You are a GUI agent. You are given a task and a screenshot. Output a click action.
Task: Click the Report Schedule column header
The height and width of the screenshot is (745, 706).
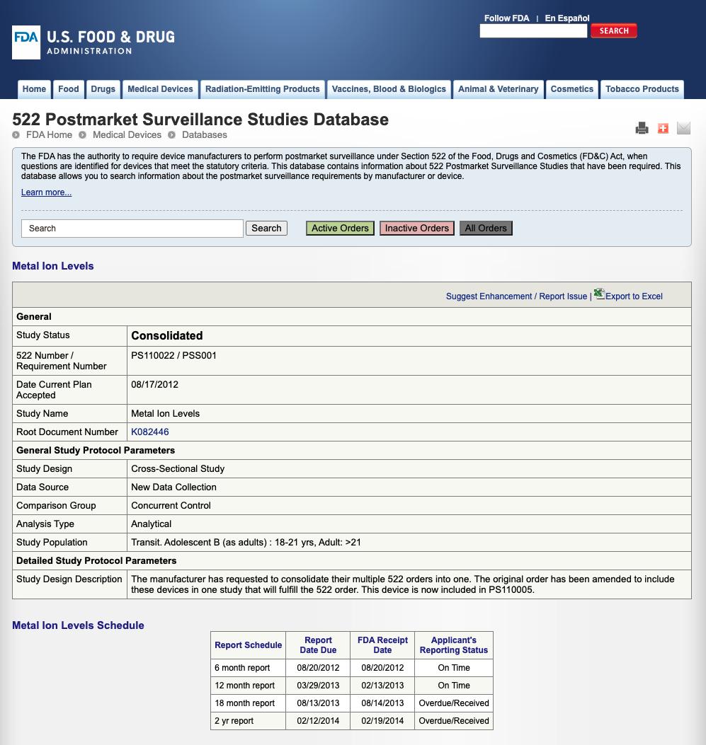(248, 645)
